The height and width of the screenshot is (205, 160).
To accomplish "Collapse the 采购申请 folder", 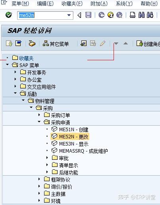I will point(39,122).
